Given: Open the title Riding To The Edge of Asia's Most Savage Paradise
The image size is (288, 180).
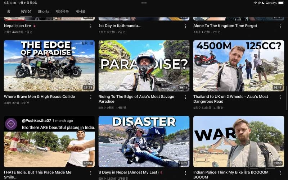Looking at the screenshot, I should click(136, 99).
